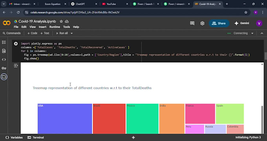267x141 pixels.
Task: Switch to the Ecom Equation tab
Action: [x=53, y=4]
